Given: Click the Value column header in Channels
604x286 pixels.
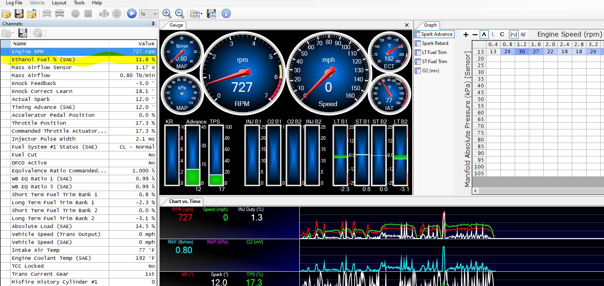Looking at the screenshot, I should point(133,44).
